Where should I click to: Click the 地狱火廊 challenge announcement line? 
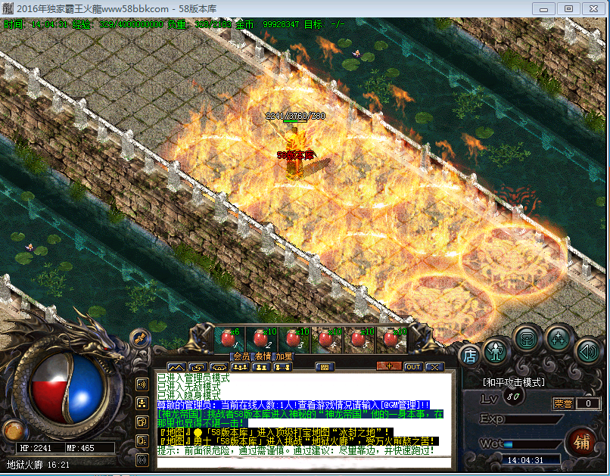298,441
